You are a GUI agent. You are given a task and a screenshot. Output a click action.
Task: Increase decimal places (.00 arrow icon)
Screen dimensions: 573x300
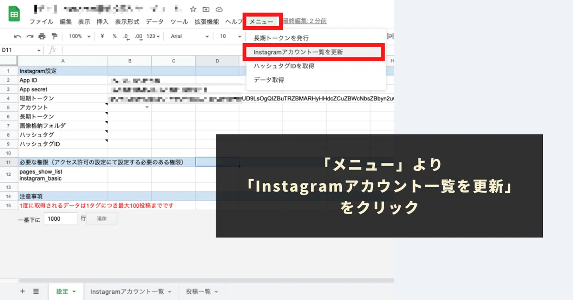[x=138, y=36]
